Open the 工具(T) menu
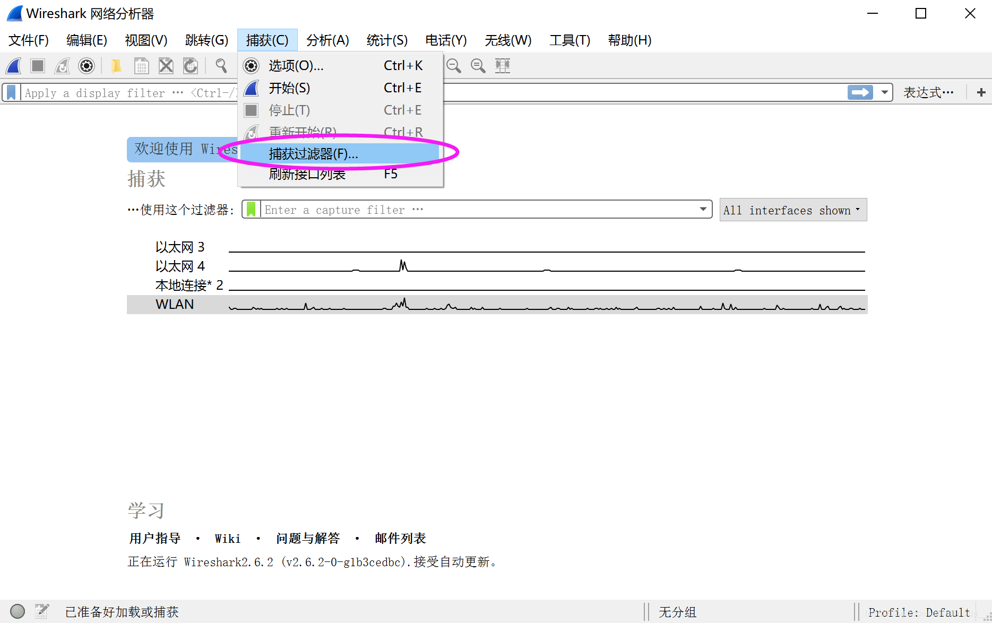This screenshot has width=992, height=623. [x=570, y=40]
